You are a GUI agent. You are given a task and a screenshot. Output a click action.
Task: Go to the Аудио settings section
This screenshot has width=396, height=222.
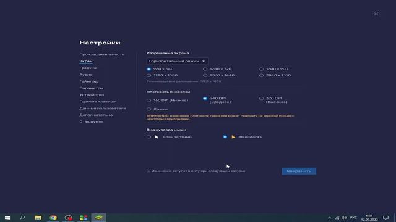(86, 75)
